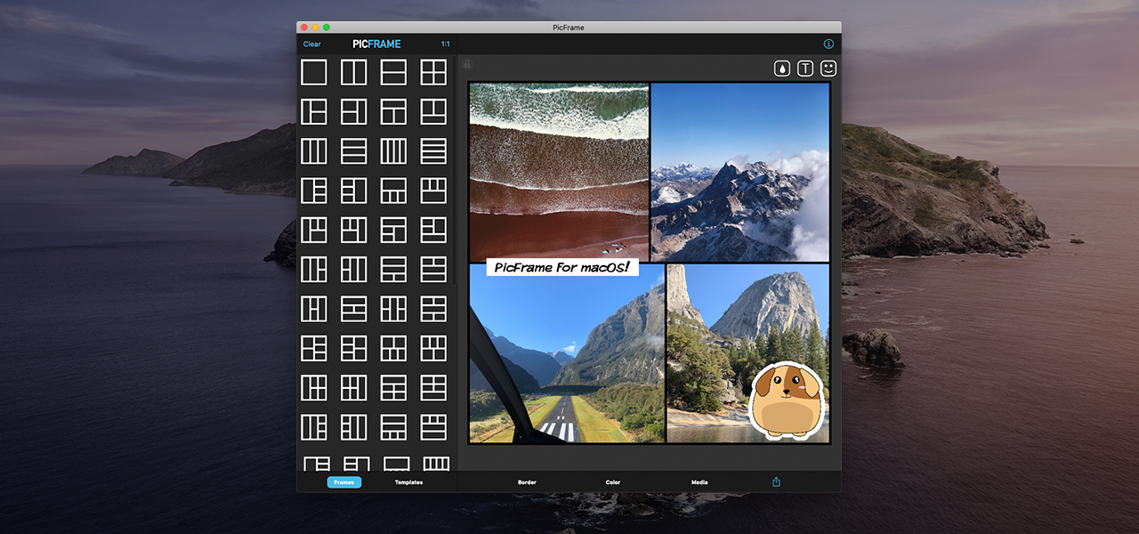Image resolution: width=1139 pixels, height=534 pixels.
Task: Open the info button in top bar
Action: (828, 44)
